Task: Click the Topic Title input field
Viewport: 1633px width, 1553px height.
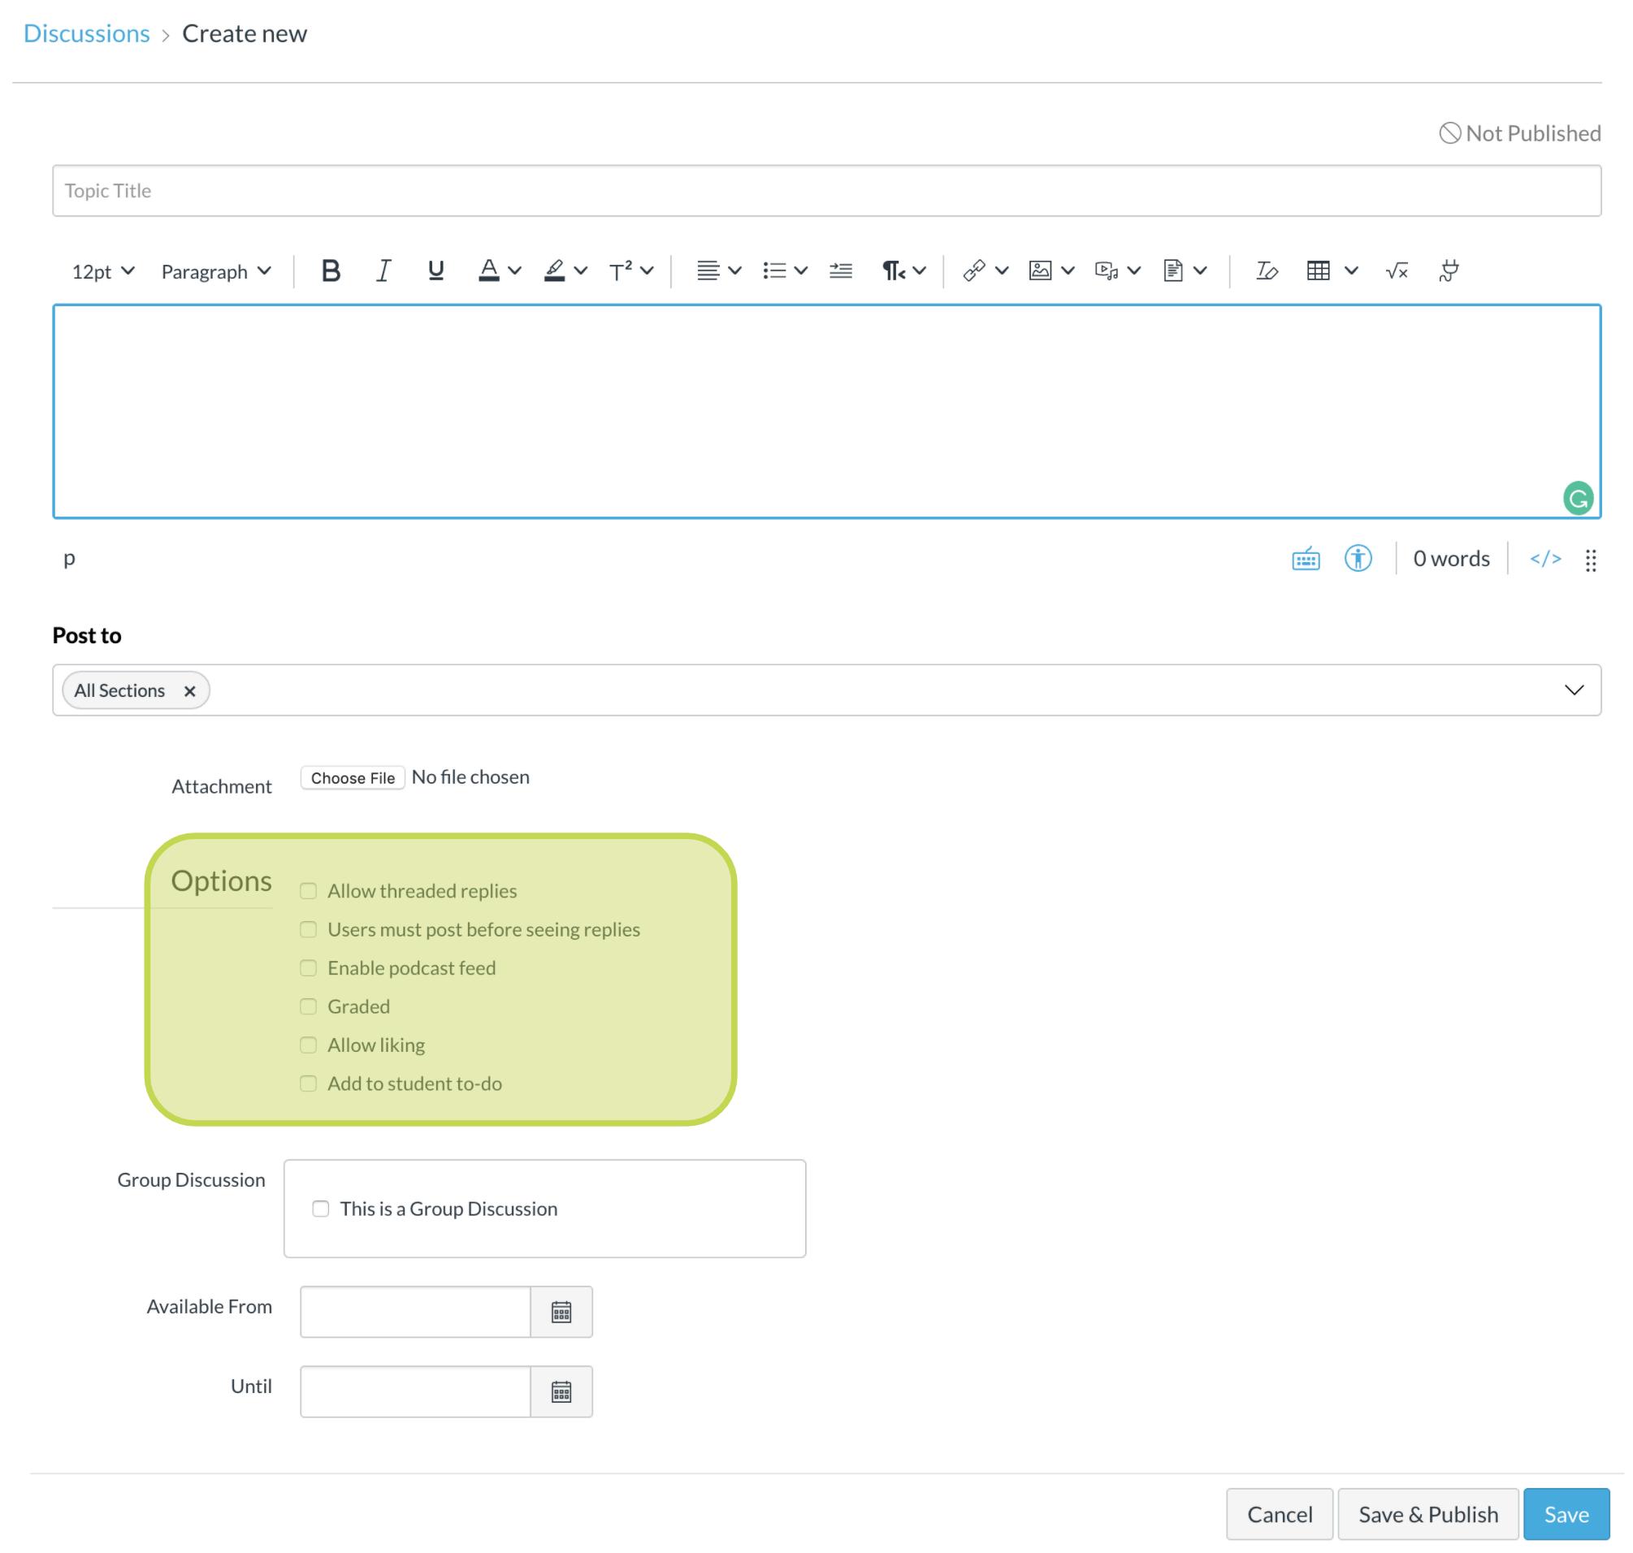Action: click(x=825, y=190)
